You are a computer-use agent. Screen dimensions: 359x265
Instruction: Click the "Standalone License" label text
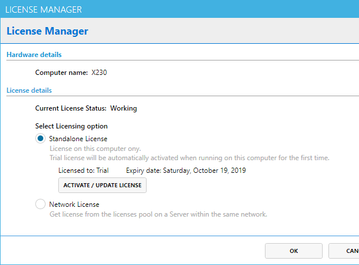(x=78, y=139)
